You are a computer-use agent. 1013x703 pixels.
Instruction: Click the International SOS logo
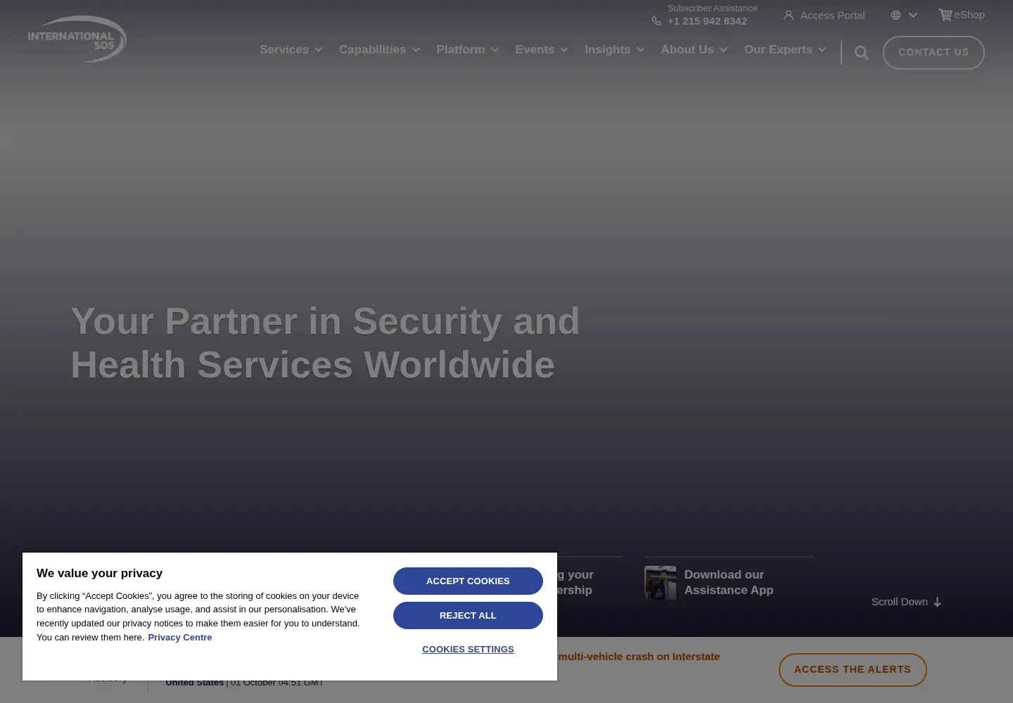(77, 39)
